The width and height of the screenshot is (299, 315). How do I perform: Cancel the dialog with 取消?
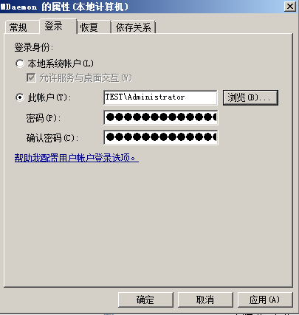point(205,300)
